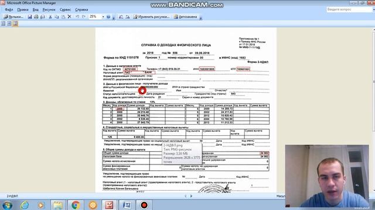This screenshot has width=375, height=210.
Task: Go to the previous picture arrow
Action: (x=186, y=196)
